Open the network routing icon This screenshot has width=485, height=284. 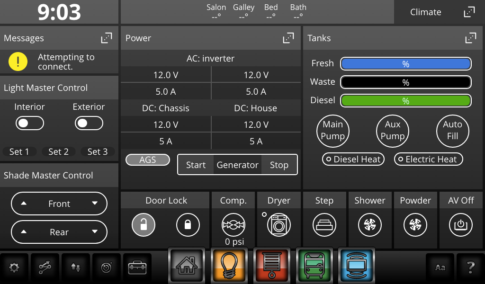point(45,267)
